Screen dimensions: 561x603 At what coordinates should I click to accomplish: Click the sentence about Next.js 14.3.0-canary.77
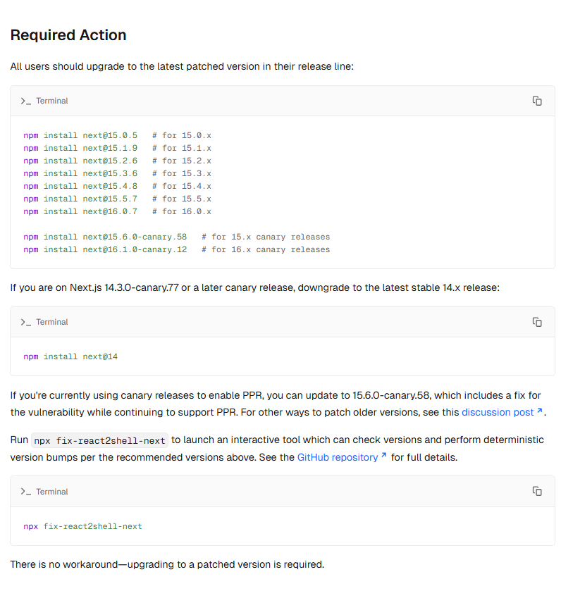click(254, 287)
